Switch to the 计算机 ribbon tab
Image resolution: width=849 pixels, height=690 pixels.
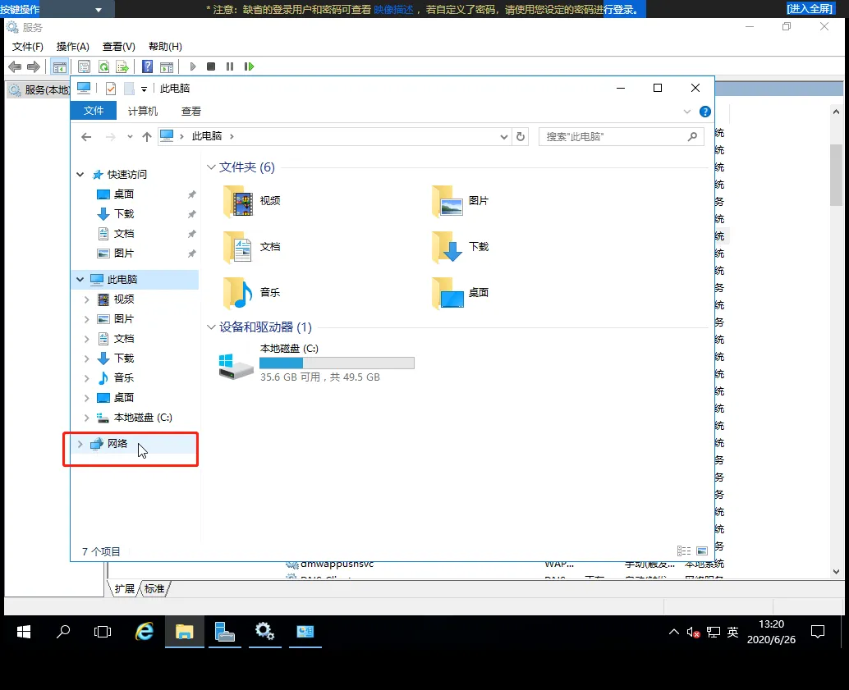pyautogui.click(x=143, y=111)
